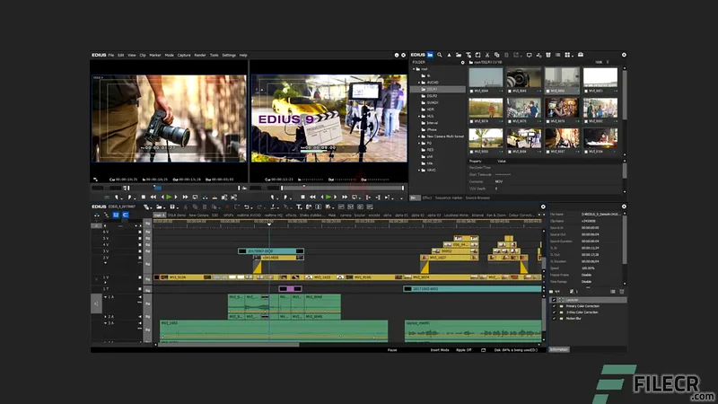Switch to the Sequence marker tab

tap(448, 198)
